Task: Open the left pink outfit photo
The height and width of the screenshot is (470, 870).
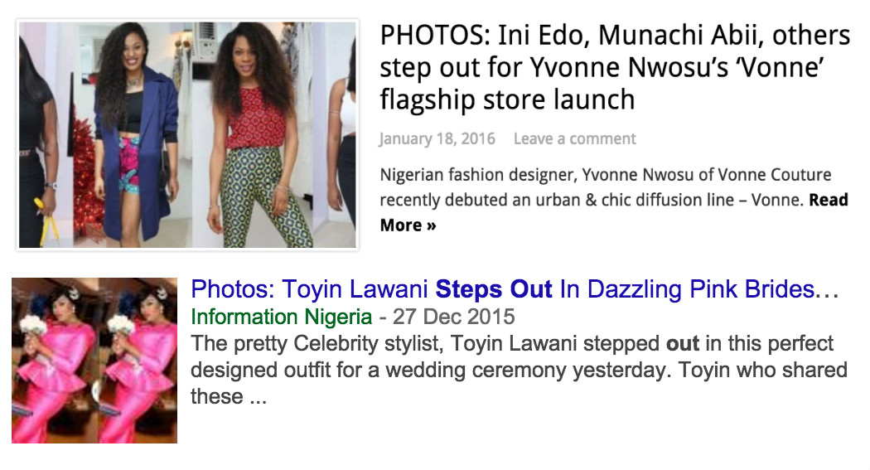Action: 54,361
